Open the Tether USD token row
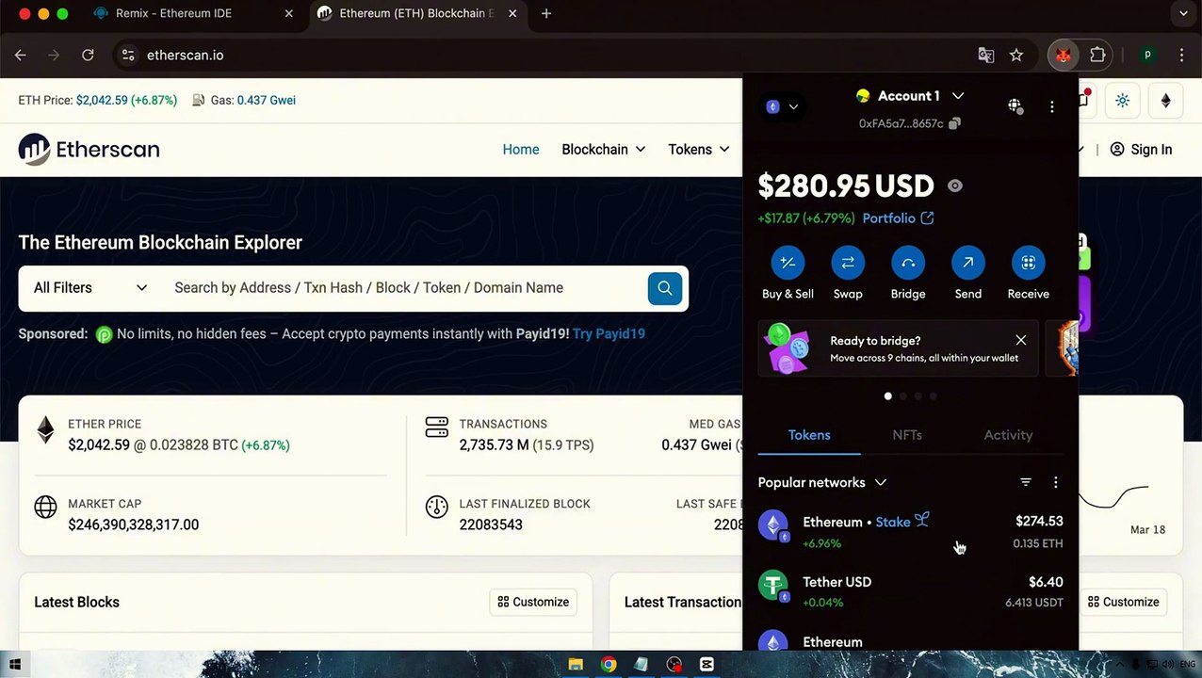 coord(910,591)
